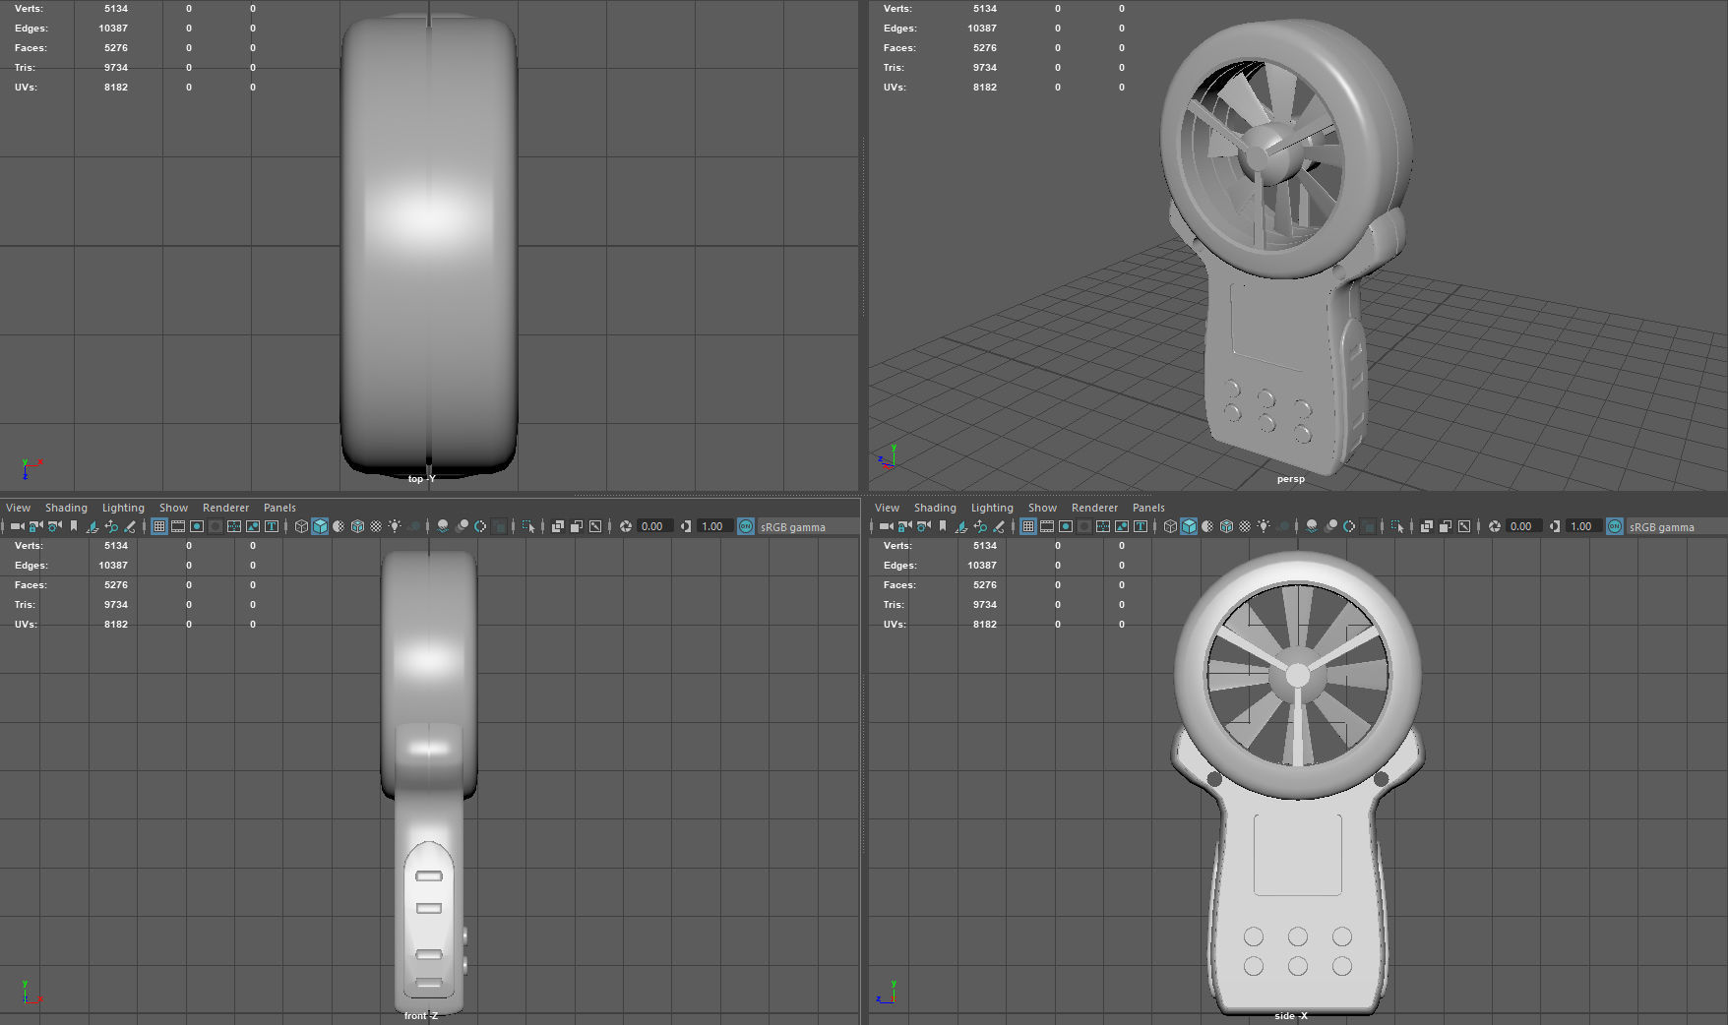Toggle Gate Mask in front -Z panel toolbar

tap(216, 526)
